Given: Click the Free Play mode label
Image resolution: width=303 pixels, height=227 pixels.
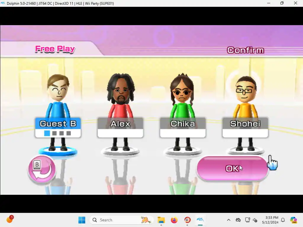Looking at the screenshot, I should [x=55, y=49].
